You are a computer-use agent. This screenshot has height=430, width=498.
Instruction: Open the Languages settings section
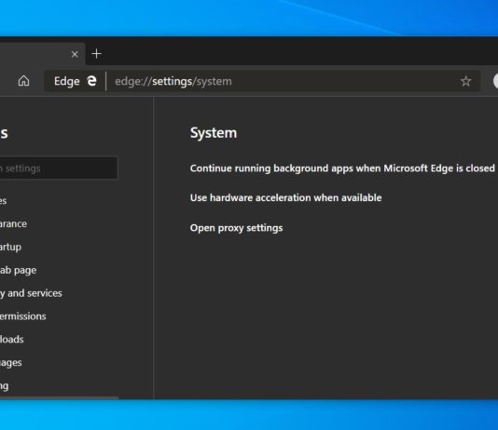click(11, 362)
